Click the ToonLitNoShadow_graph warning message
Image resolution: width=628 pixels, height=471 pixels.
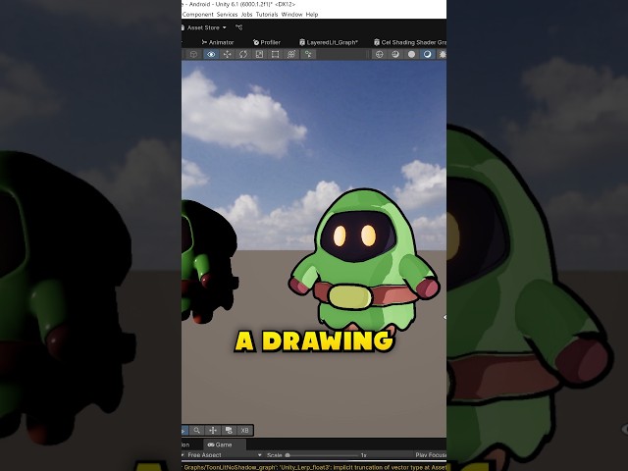pos(314,467)
